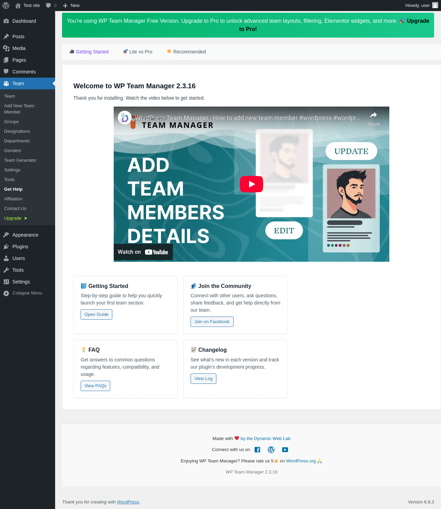Click the Collapse Menu arrow icon
Image resolution: width=441 pixels, height=509 pixels.
(6, 293)
